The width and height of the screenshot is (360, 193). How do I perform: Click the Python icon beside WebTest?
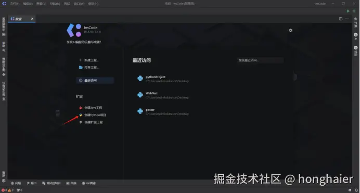(x=140, y=95)
